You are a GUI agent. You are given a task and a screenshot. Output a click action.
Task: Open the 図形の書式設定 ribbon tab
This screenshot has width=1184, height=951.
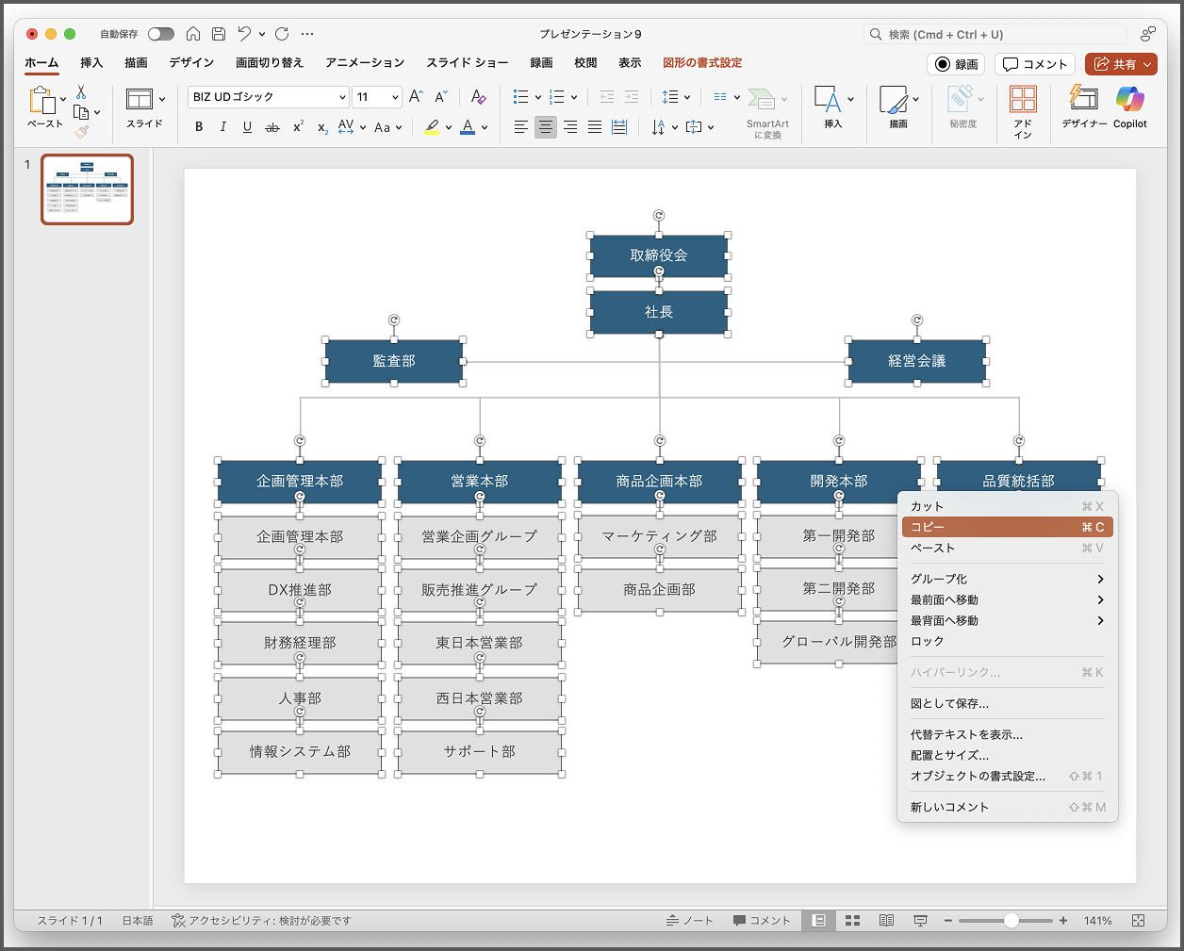702,63
